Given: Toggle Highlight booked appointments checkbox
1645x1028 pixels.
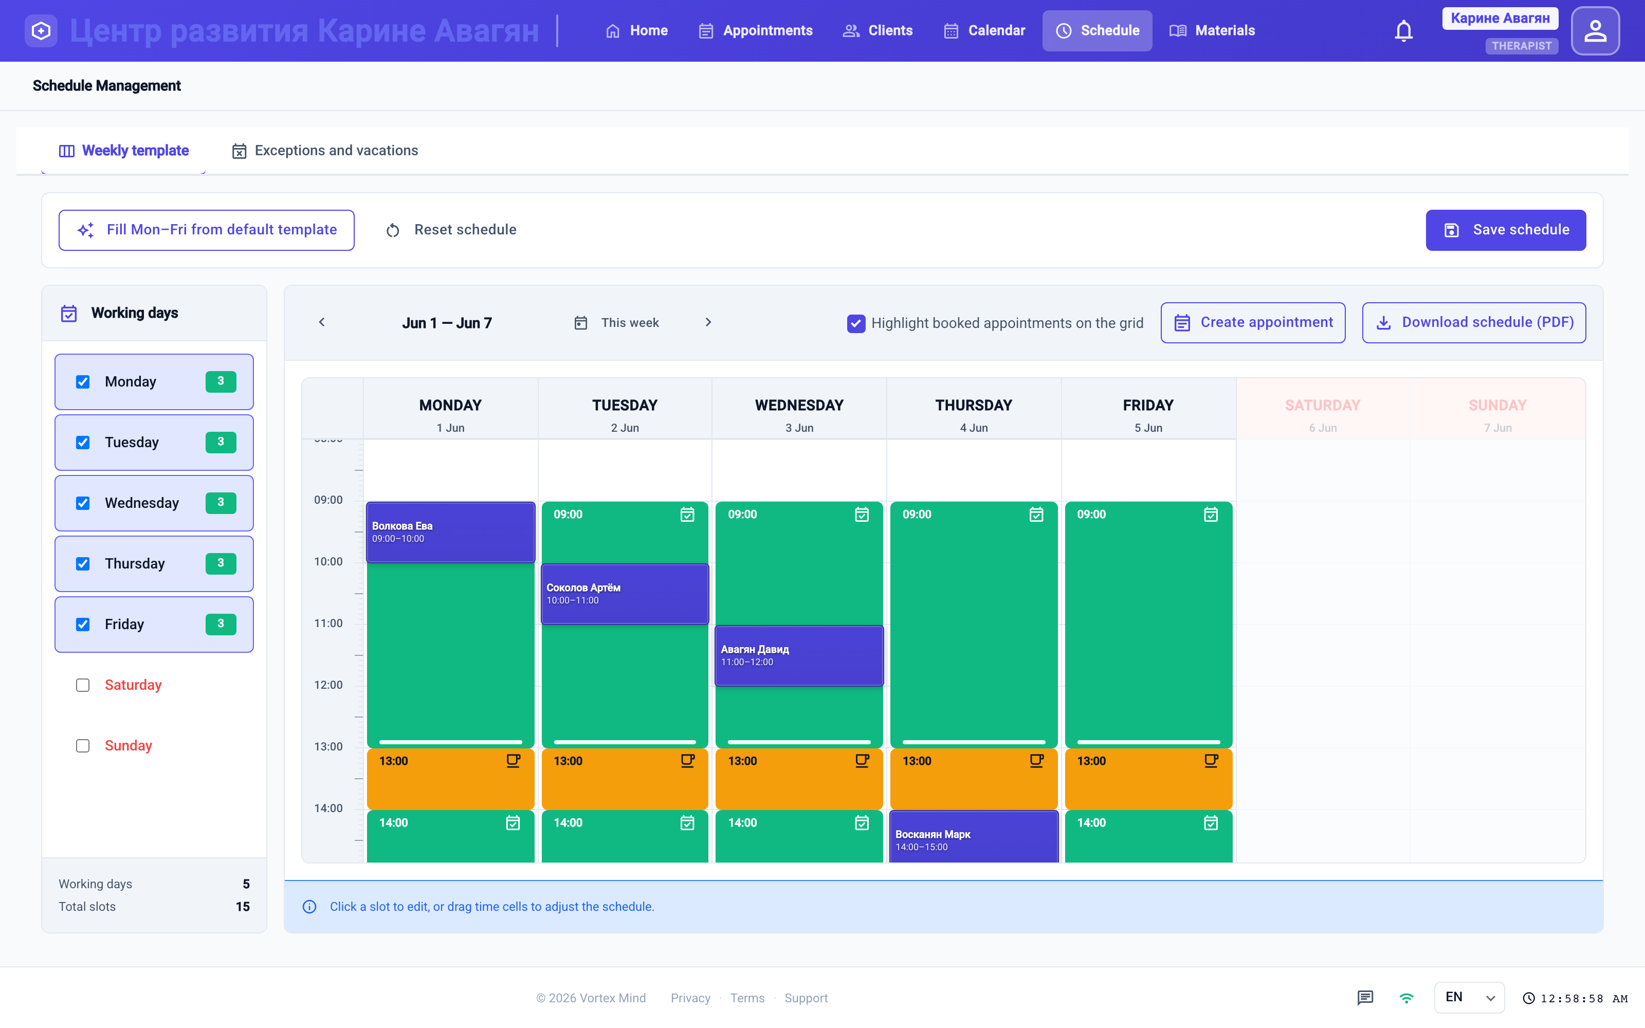Looking at the screenshot, I should click(x=856, y=323).
